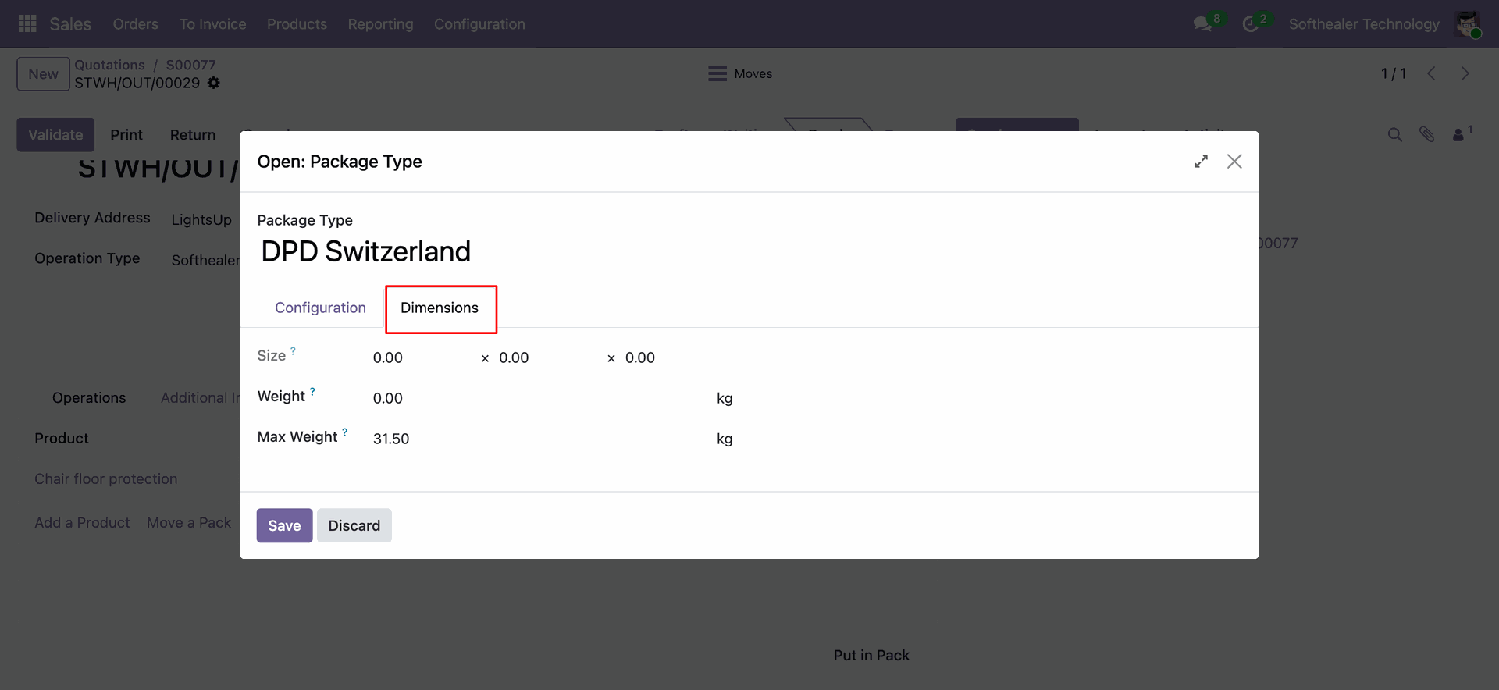Screen dimensions: 1499x690
Task: Click the Chair floor protection product row
Action: click(x=106, y=478)
